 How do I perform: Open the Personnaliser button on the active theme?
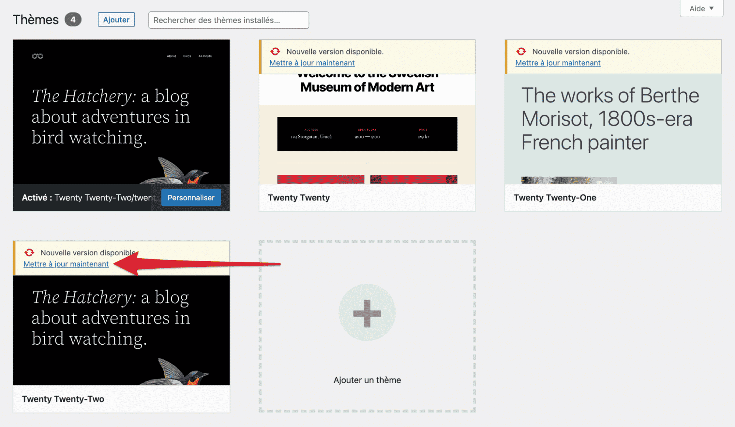tap(191, 197)
